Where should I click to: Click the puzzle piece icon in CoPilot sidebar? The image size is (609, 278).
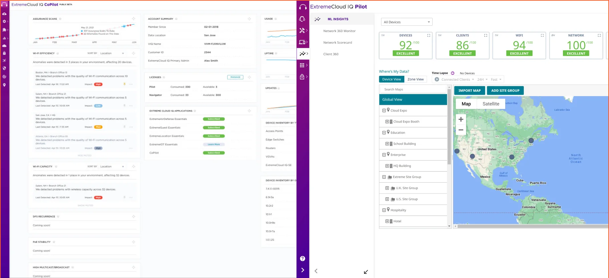4,30
